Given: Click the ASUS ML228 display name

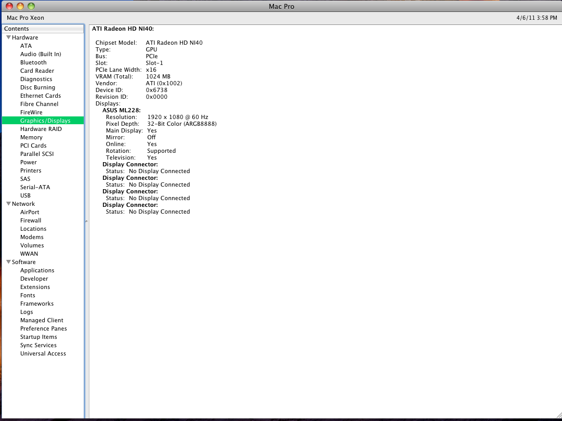Looking at the screenshot, I should pos(122,110).
